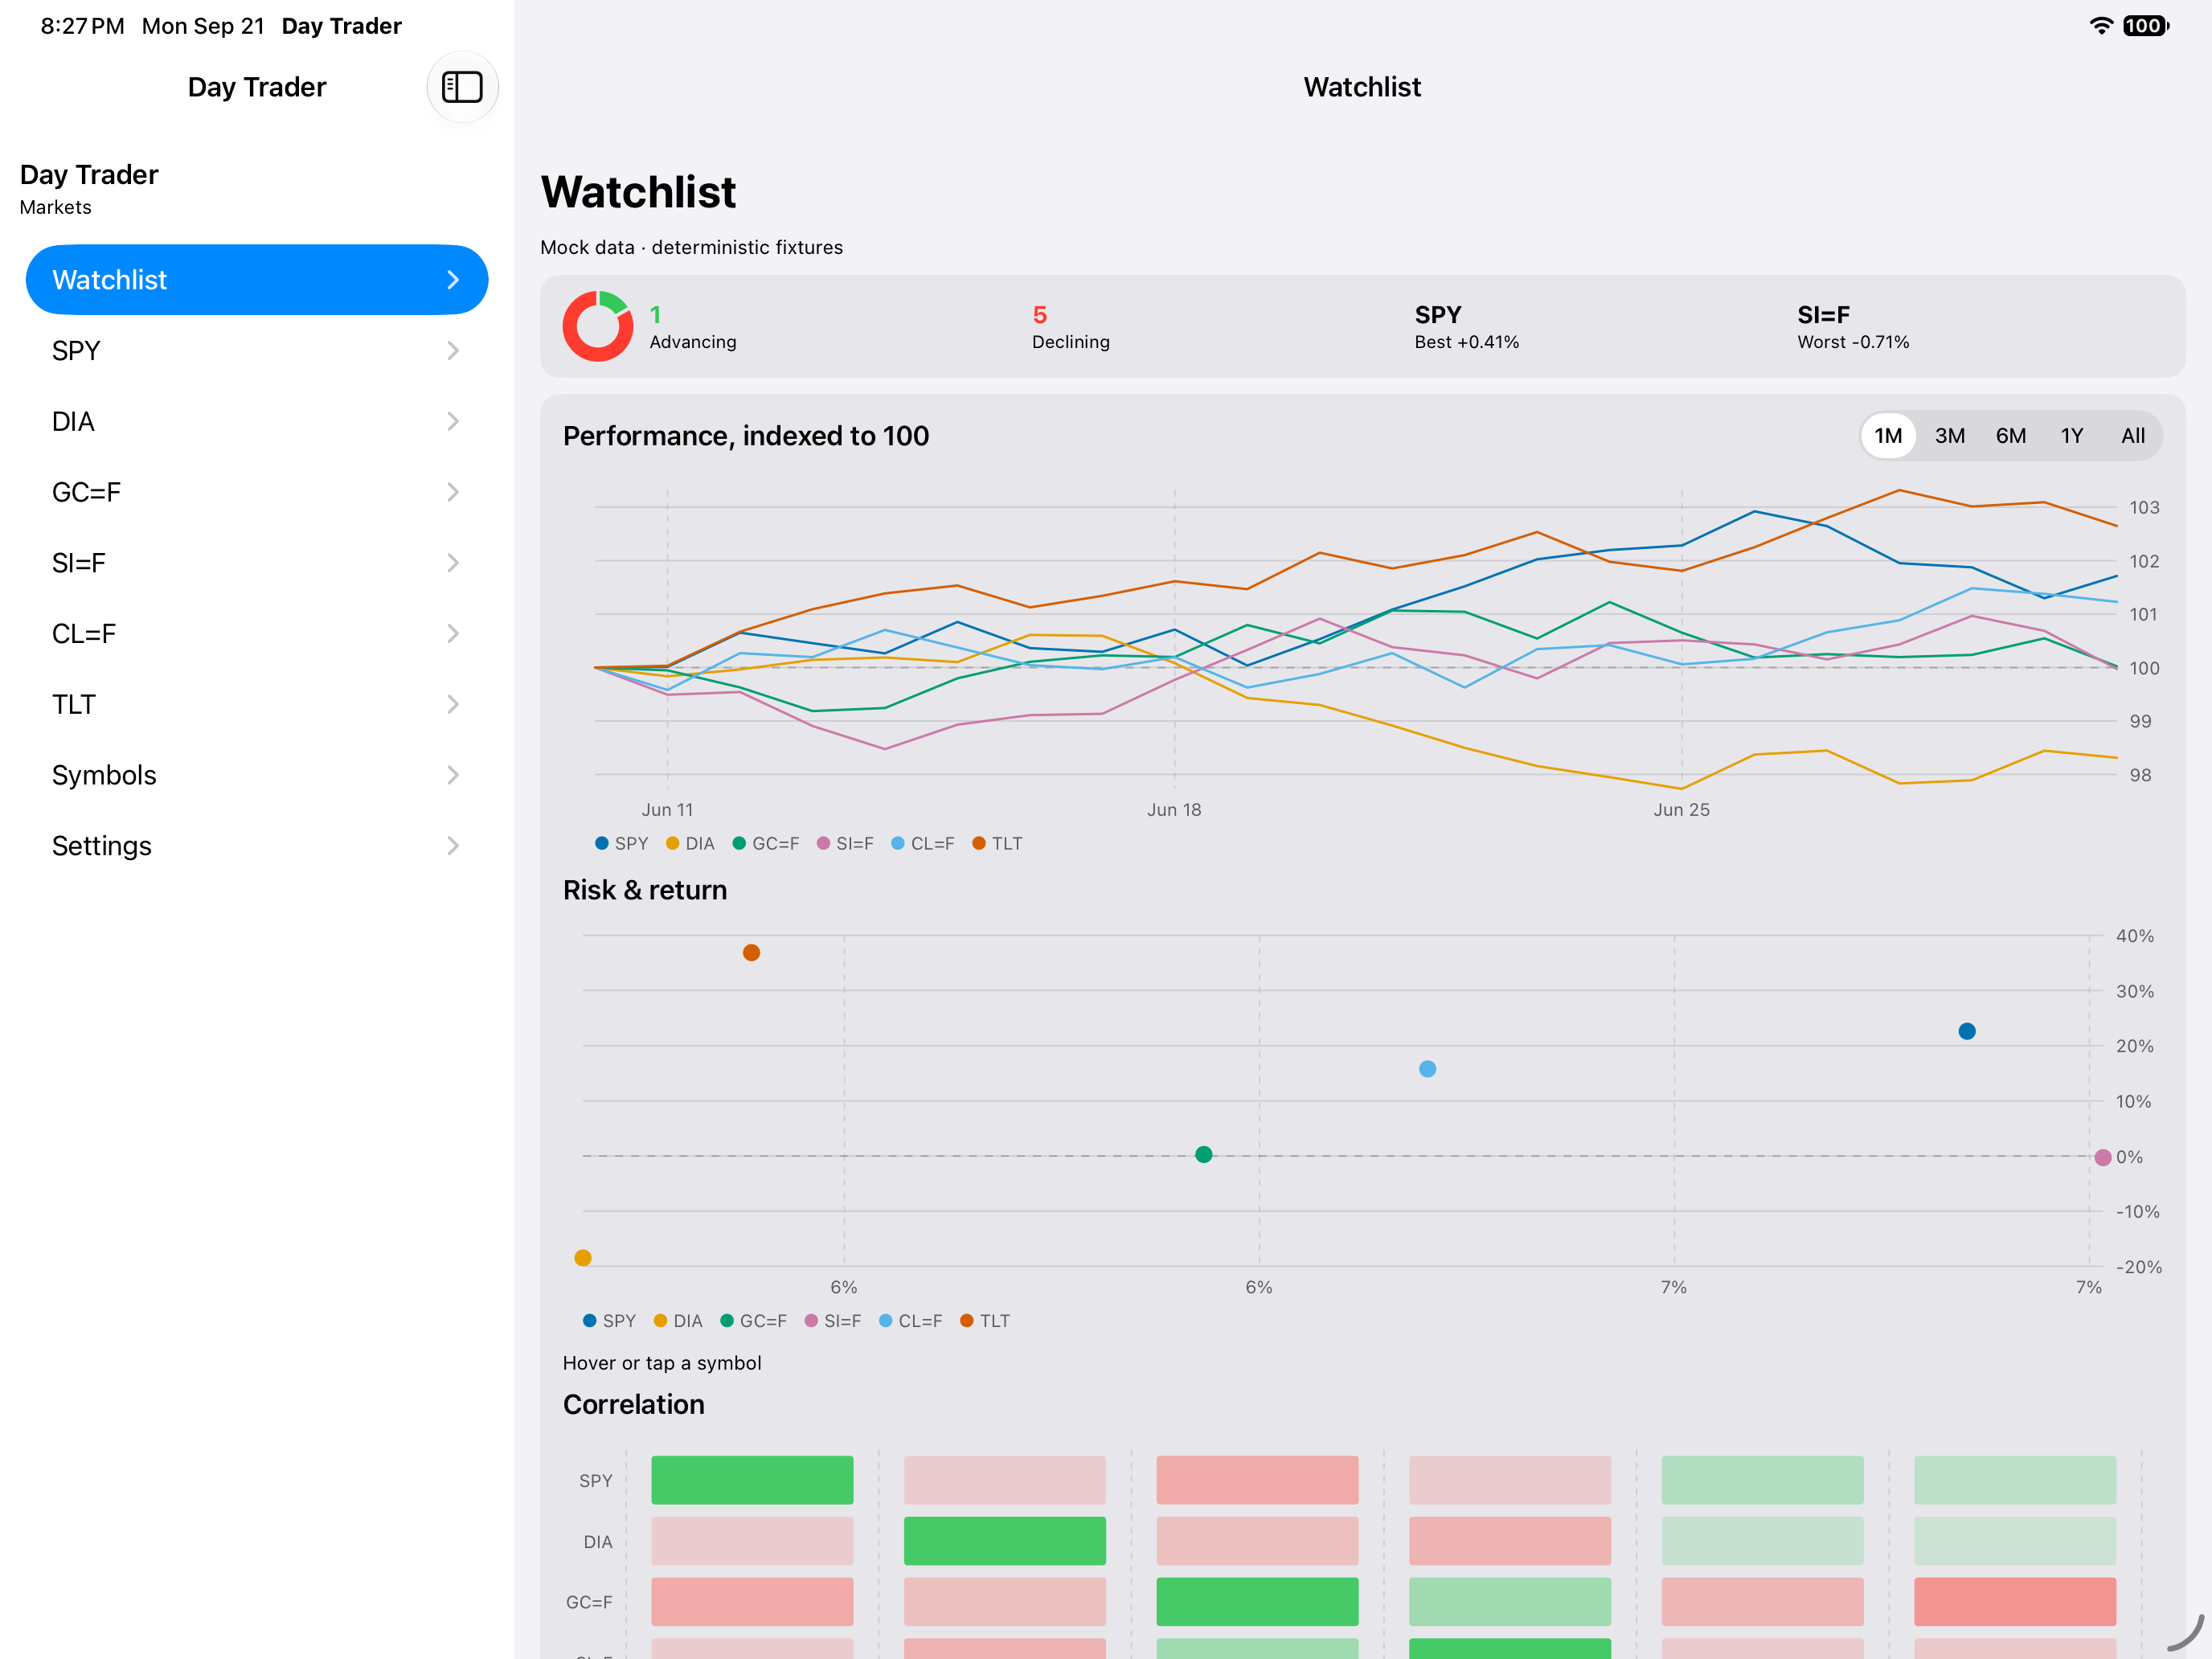The height and width of the screenshot is (1659, 2212).
Task: Click SPY legend dot in Performance chart
Action: 602,843
